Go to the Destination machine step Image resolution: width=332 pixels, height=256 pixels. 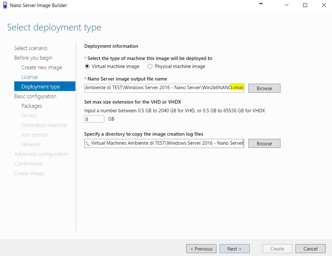coord(44,125)
